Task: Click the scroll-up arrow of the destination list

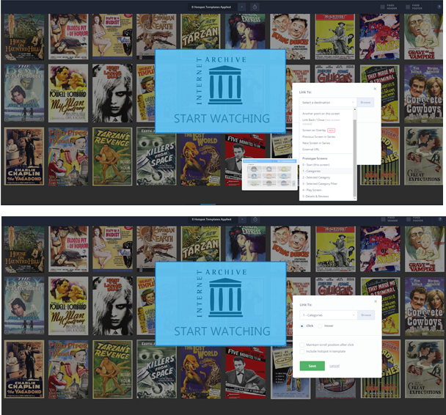Action: tap(355, 109)
